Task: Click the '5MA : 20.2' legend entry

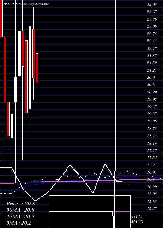Action: [19, 223]
